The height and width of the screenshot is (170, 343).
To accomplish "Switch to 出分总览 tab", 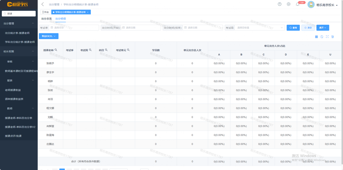I will tap(46, 19).
